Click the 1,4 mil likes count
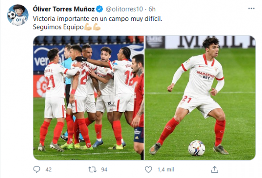Image resolution: width=262 pixels, height=178 pixels. [165, 170]
